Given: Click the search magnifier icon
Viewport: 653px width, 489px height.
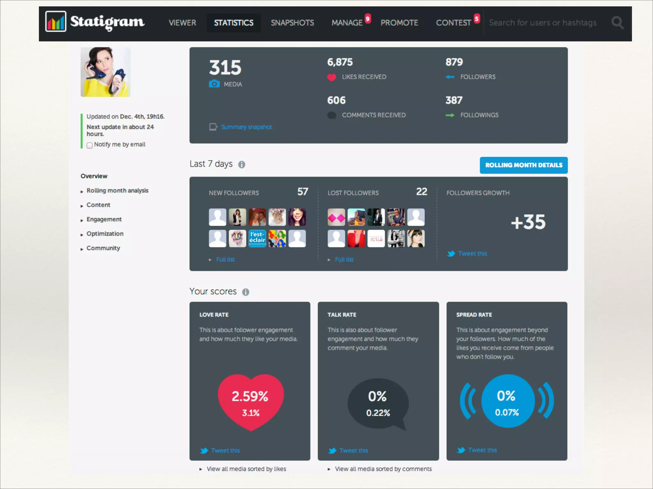Looking at the screenshot, I should point(617,23).
